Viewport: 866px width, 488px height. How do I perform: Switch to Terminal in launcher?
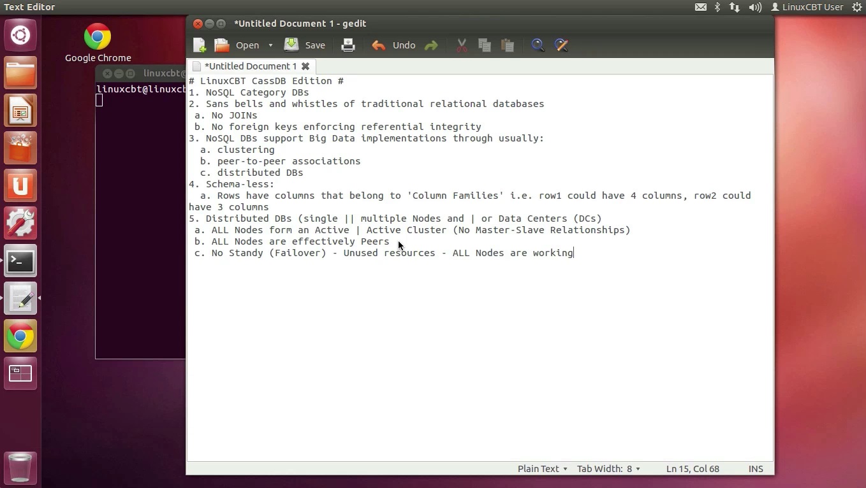click(20, 261)
